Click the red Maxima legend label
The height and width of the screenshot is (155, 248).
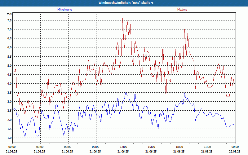point(182,10)
